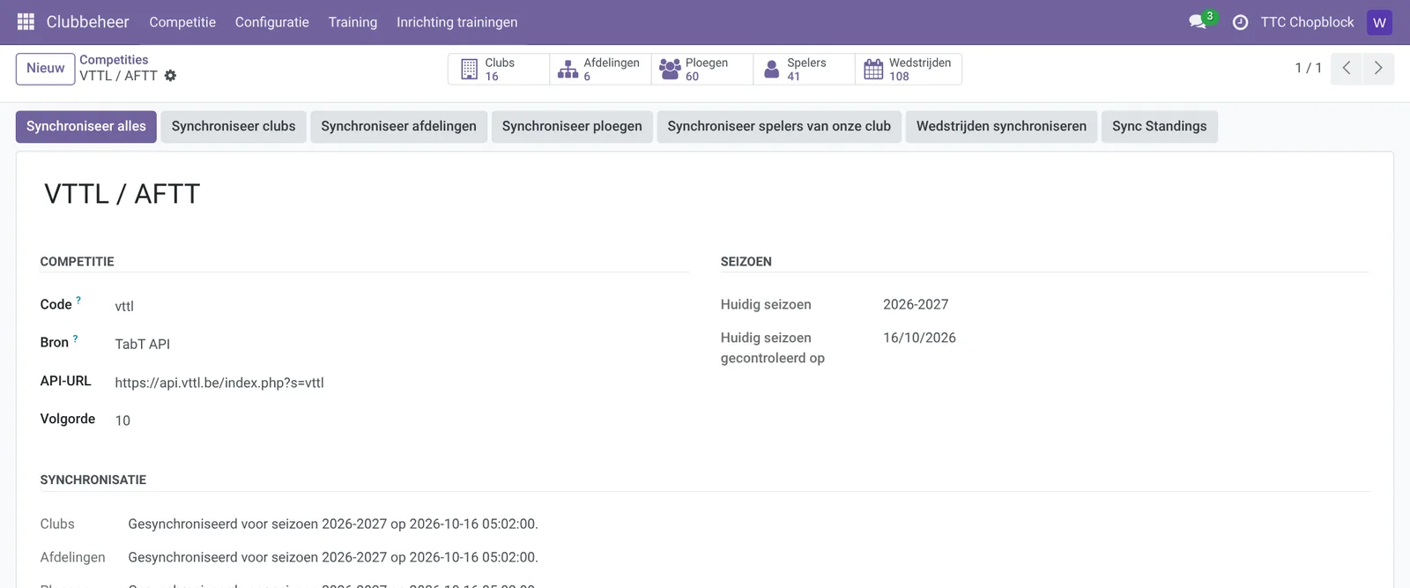This screenshot has height=588, width=1410.
Task: Open the gear actions menu next to VTTL / AFTT
Action: click(x=170, y=76)
